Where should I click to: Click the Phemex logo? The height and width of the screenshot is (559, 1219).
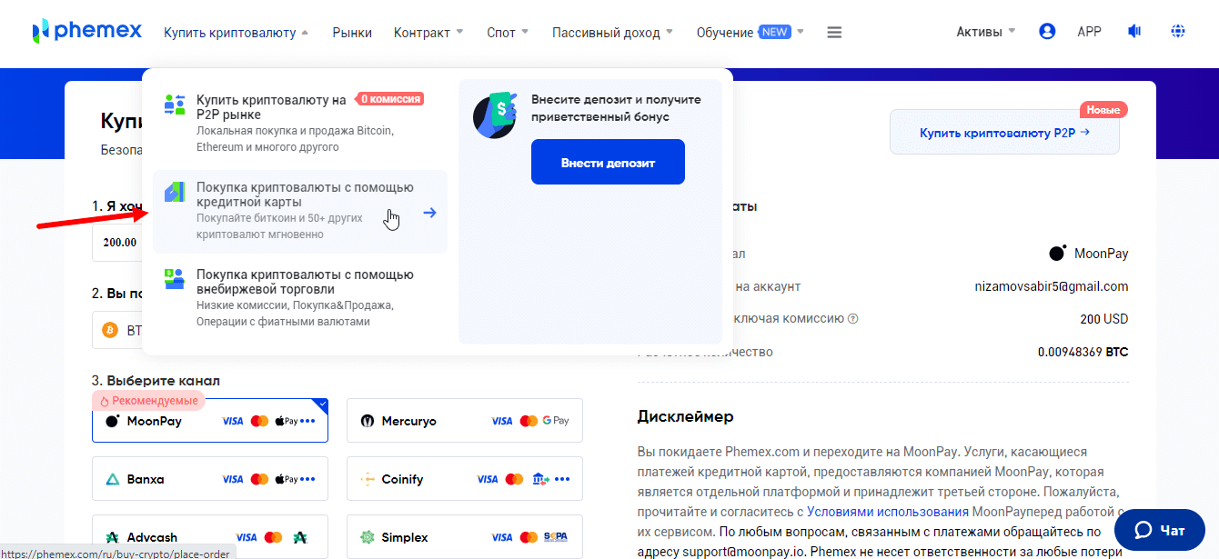tap(86, 32)
